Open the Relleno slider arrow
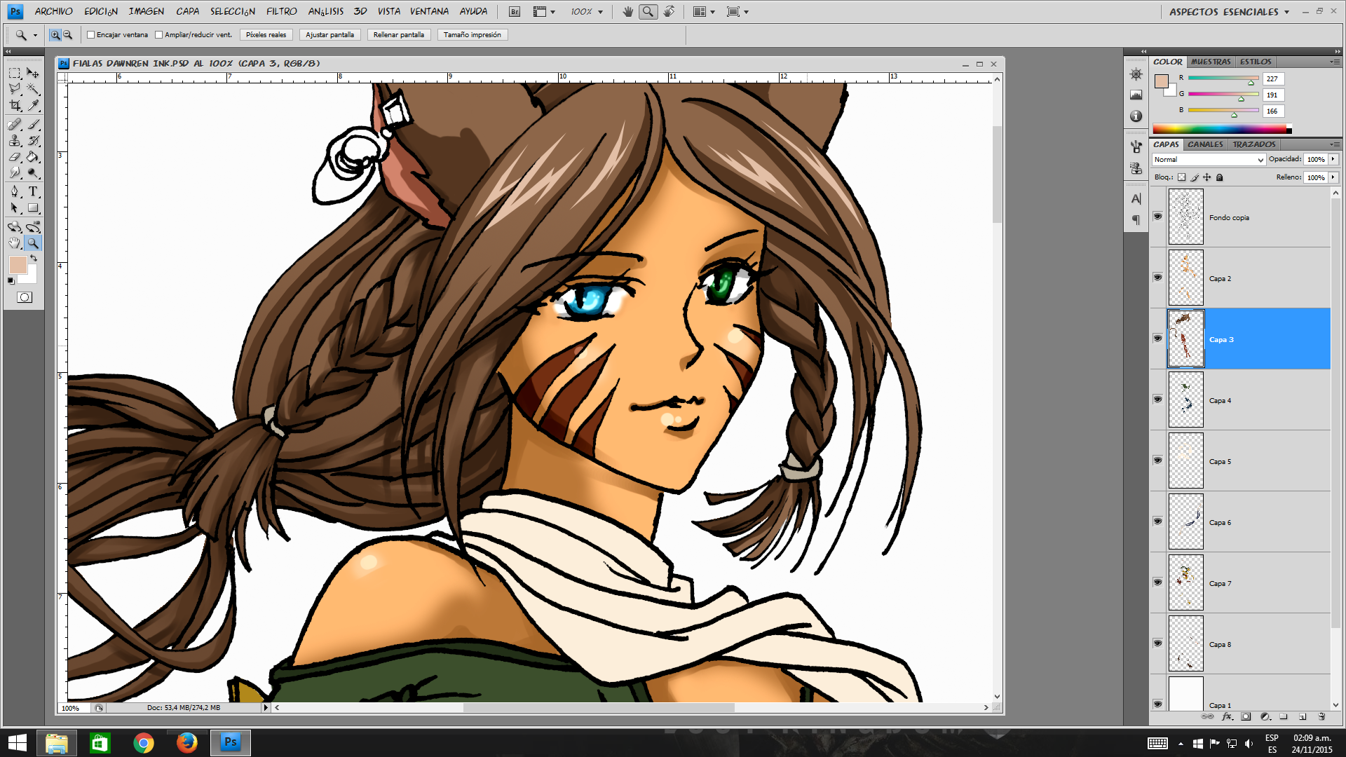Screen dimensions: 1346x757 pyautogui.click(x=1333, y=177)
